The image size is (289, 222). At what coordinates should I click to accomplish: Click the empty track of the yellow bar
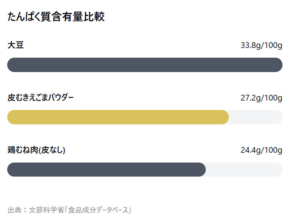click(x=255, y=117)
